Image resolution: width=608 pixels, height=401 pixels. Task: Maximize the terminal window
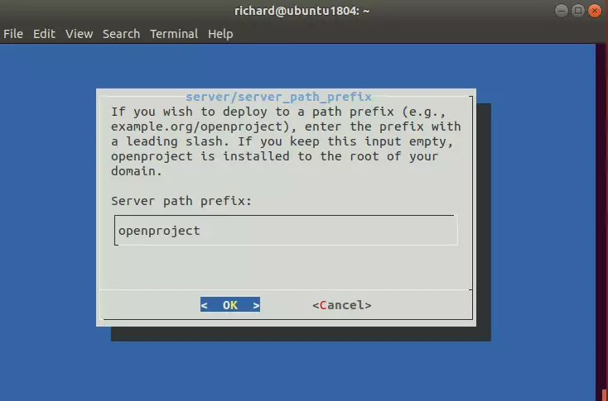(x=577, y=11)
